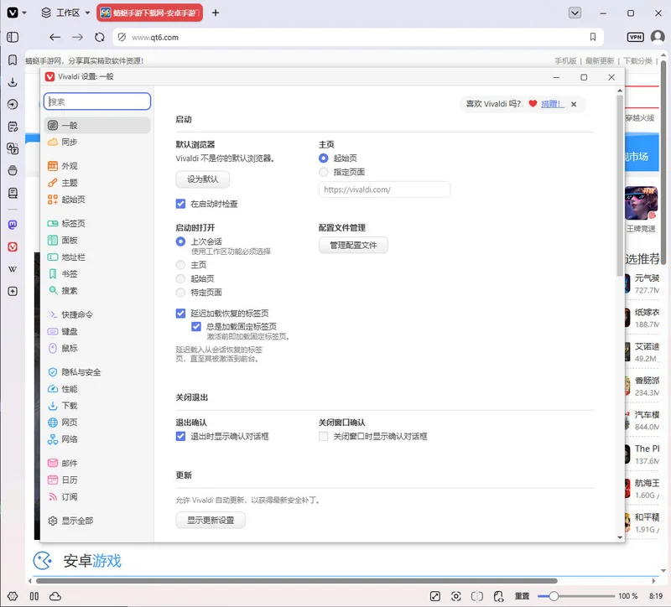Open Downloads panel in sidebar
Screen dimensions: 671x607
pyautogui.click(x=13, y=81)
